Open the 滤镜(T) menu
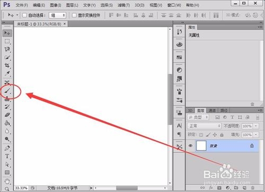This screenshot has width=265, height=192. click(123, 5)
